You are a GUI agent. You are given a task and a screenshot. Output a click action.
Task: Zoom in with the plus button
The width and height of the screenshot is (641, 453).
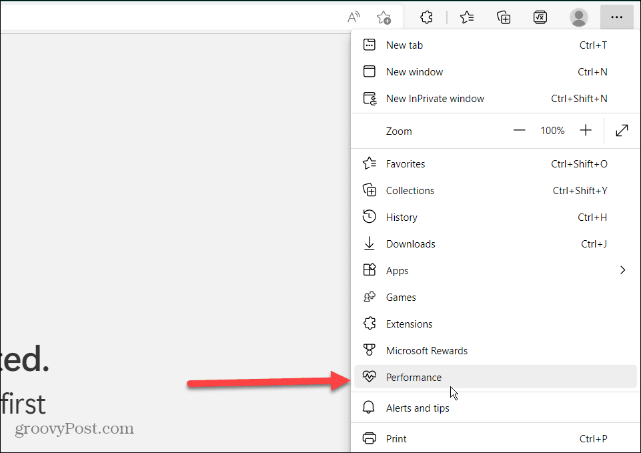pos(586,131)
